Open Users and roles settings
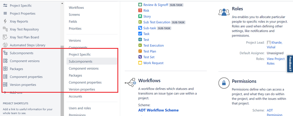 point(80,108)
